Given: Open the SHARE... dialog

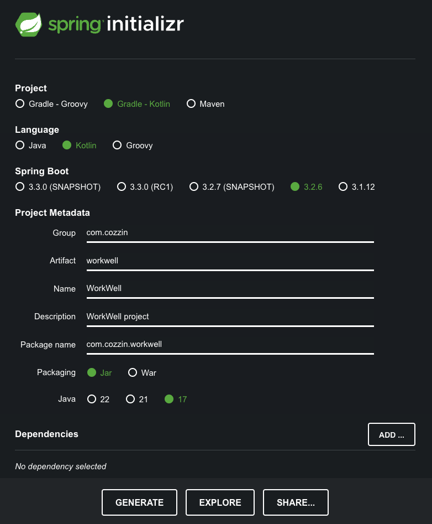Looking at the screenshot, I should [296, 502].
